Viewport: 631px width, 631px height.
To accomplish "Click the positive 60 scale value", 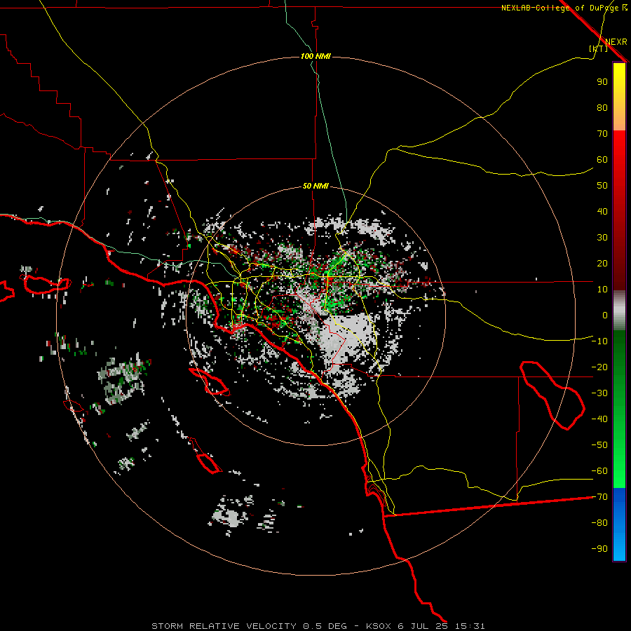I will tap(602, 160).
